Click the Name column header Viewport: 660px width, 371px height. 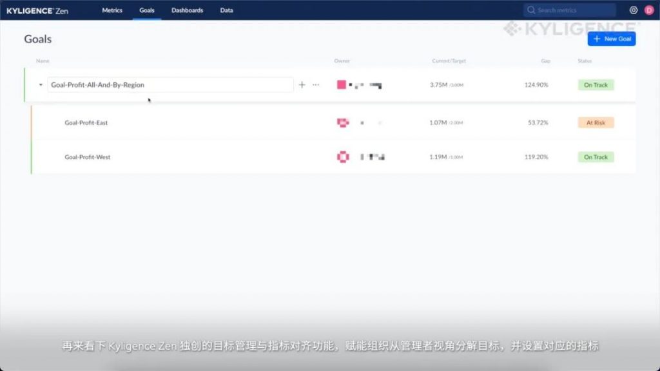43,61
